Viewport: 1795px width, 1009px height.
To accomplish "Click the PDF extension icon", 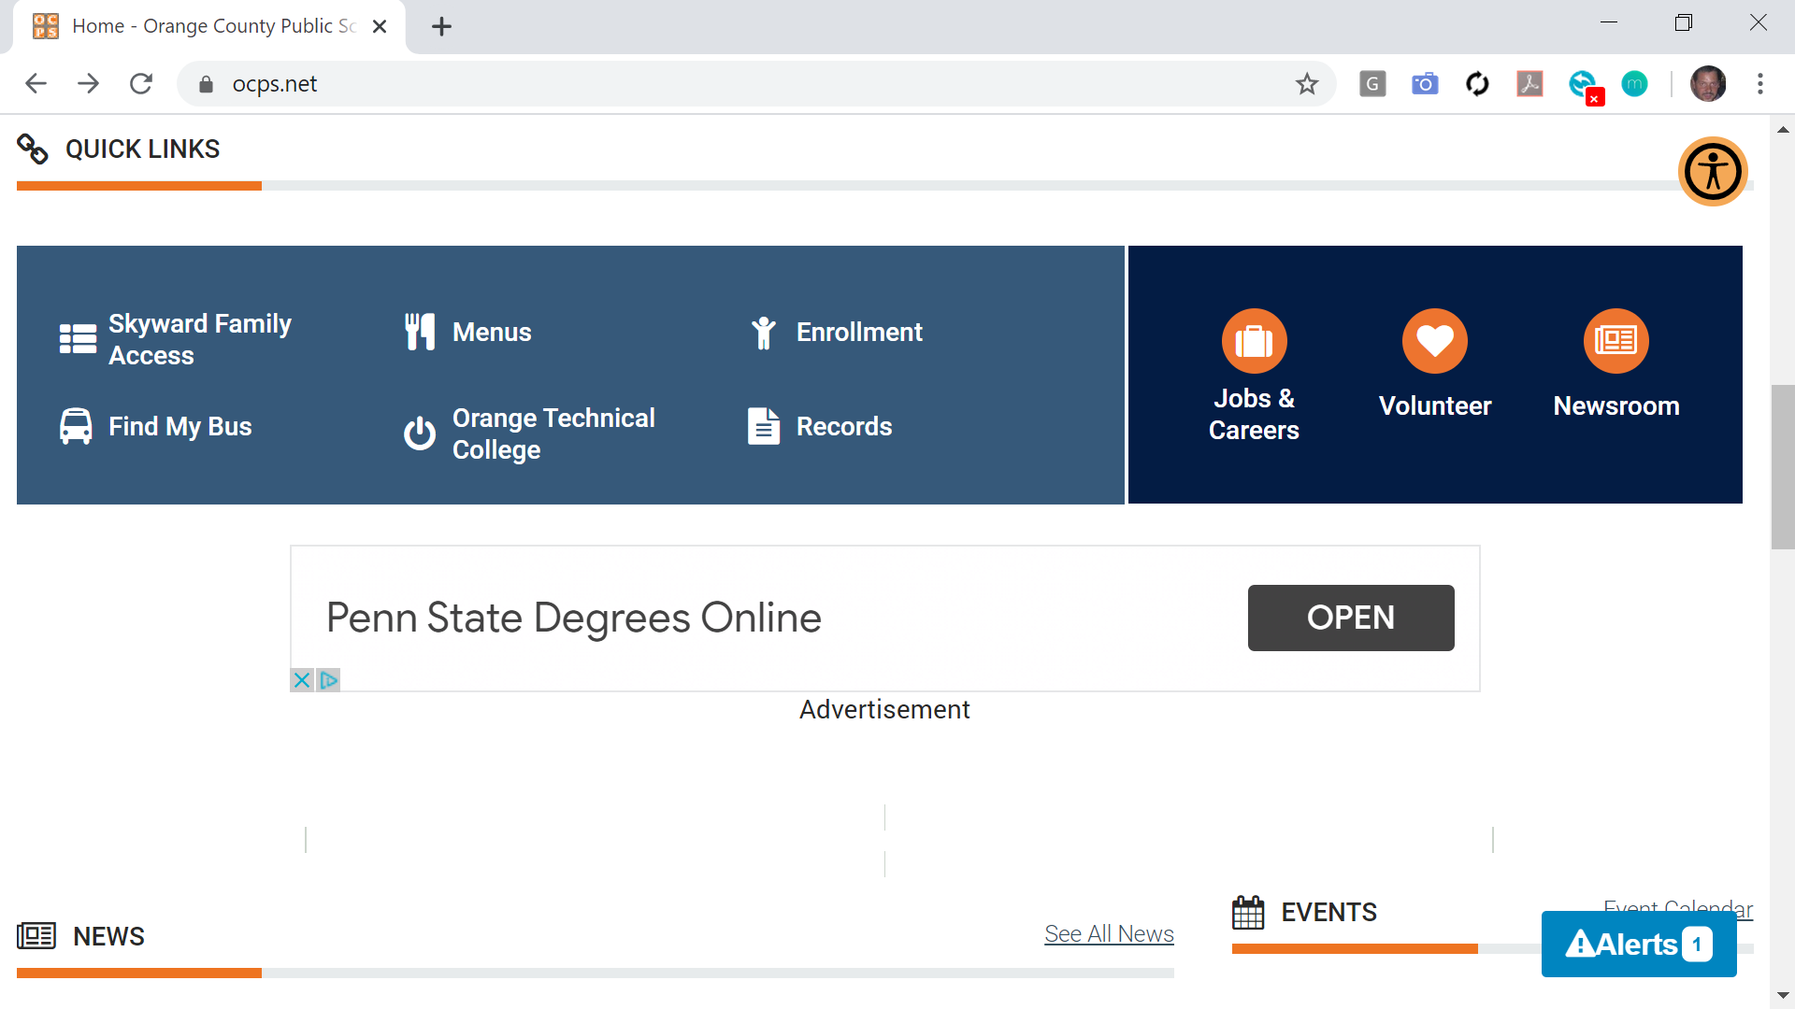I will (1529, 84).
